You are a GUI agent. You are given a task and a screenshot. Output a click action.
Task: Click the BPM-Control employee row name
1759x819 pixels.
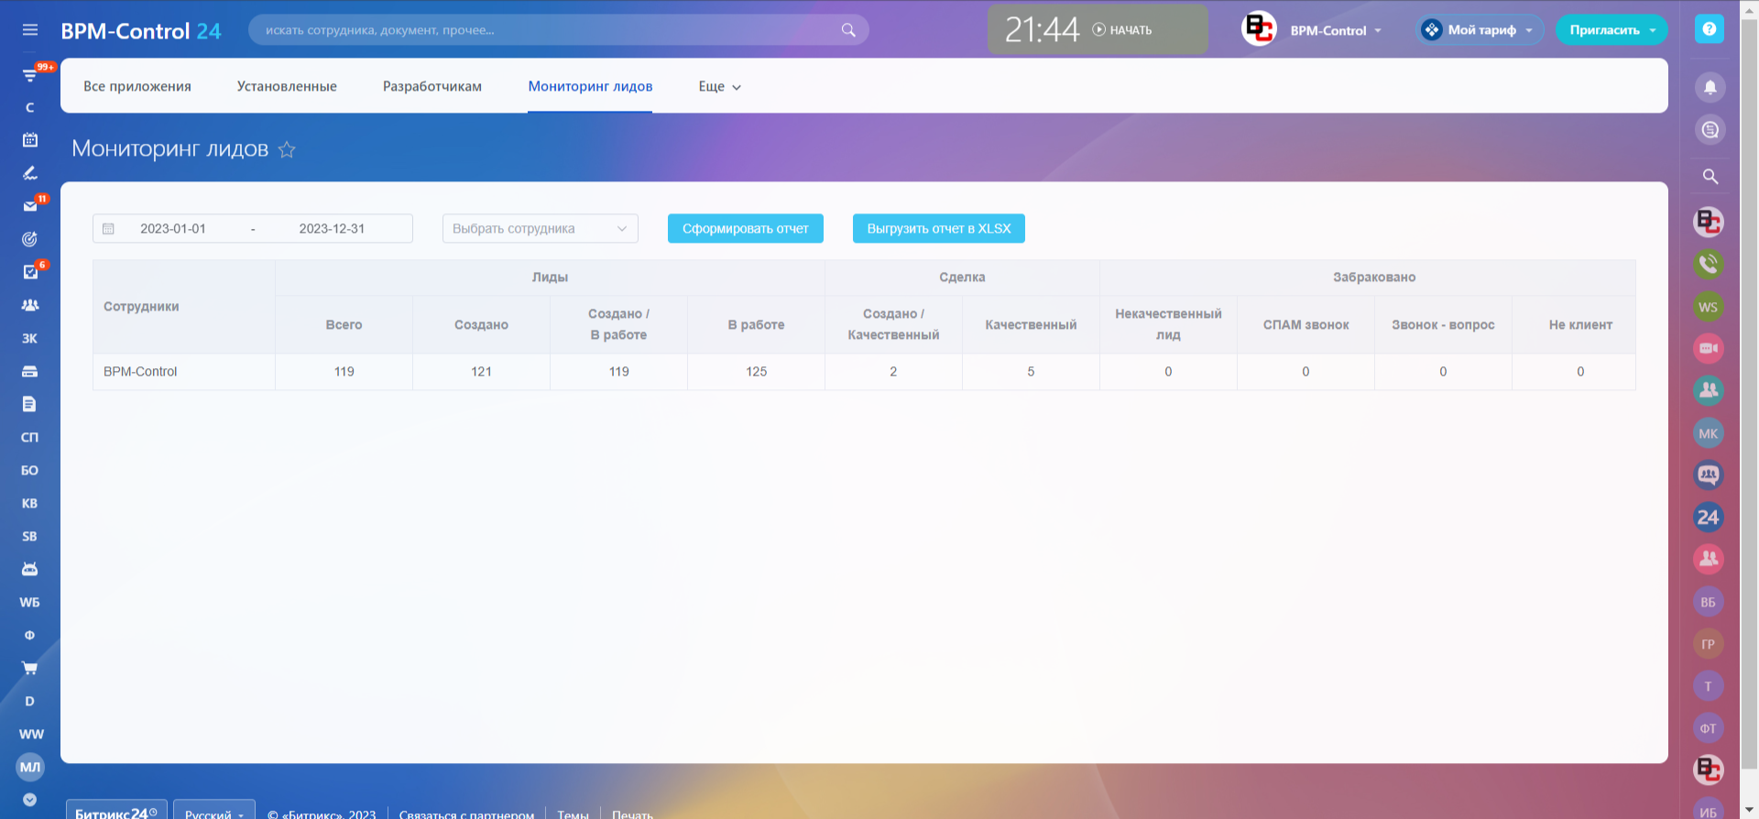(140, 372)
